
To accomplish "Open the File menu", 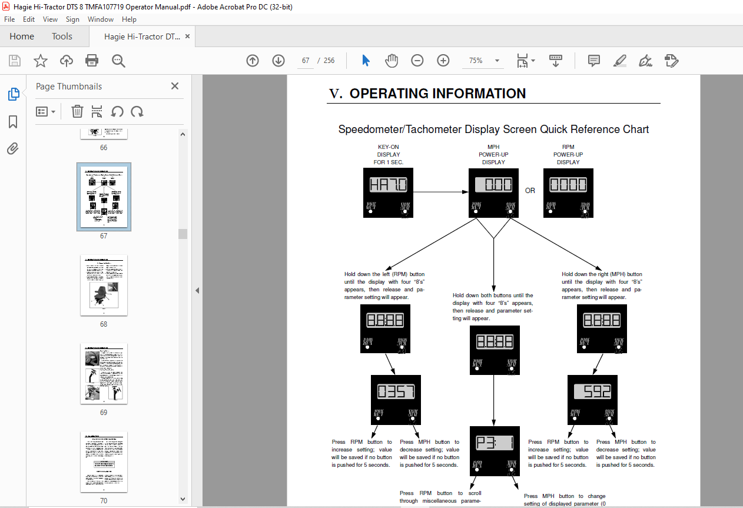I will [x=9, y=19].
